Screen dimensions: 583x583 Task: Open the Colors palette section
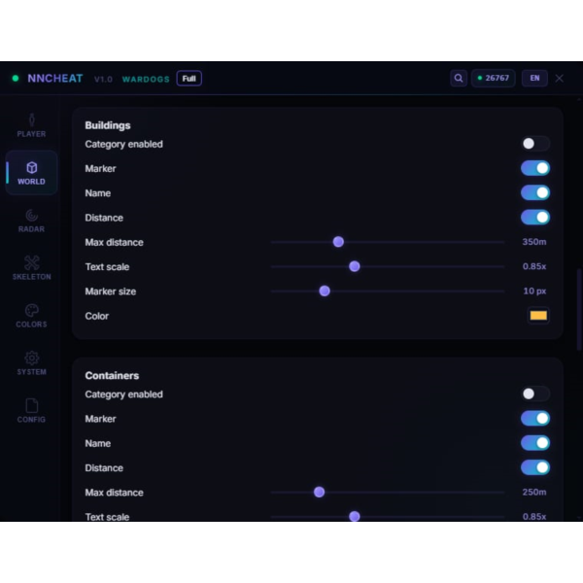click(x=32, y=316)
